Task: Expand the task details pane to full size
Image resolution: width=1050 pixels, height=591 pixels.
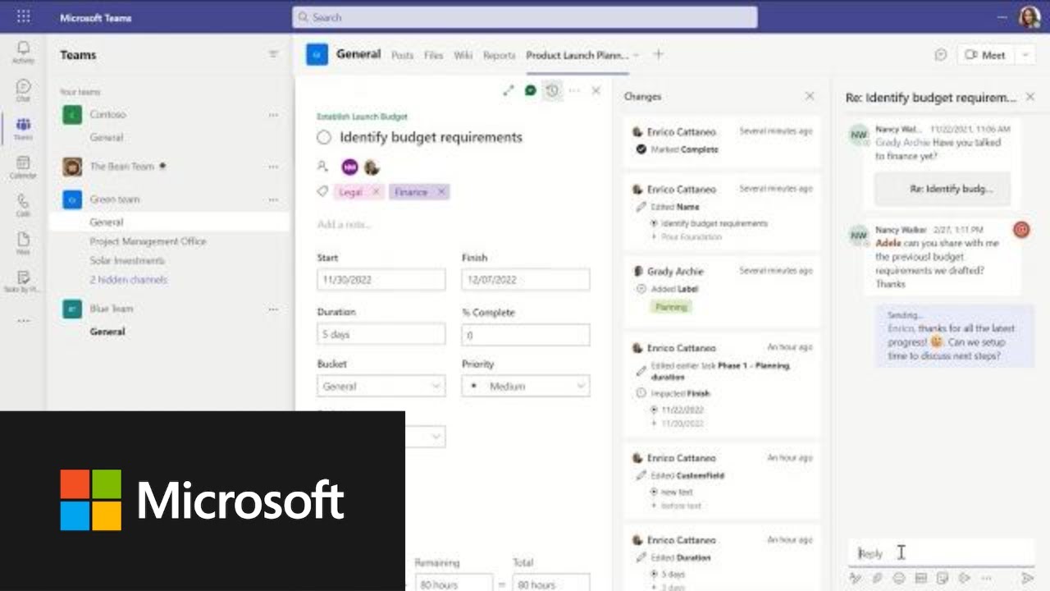Action: [509, 90]
